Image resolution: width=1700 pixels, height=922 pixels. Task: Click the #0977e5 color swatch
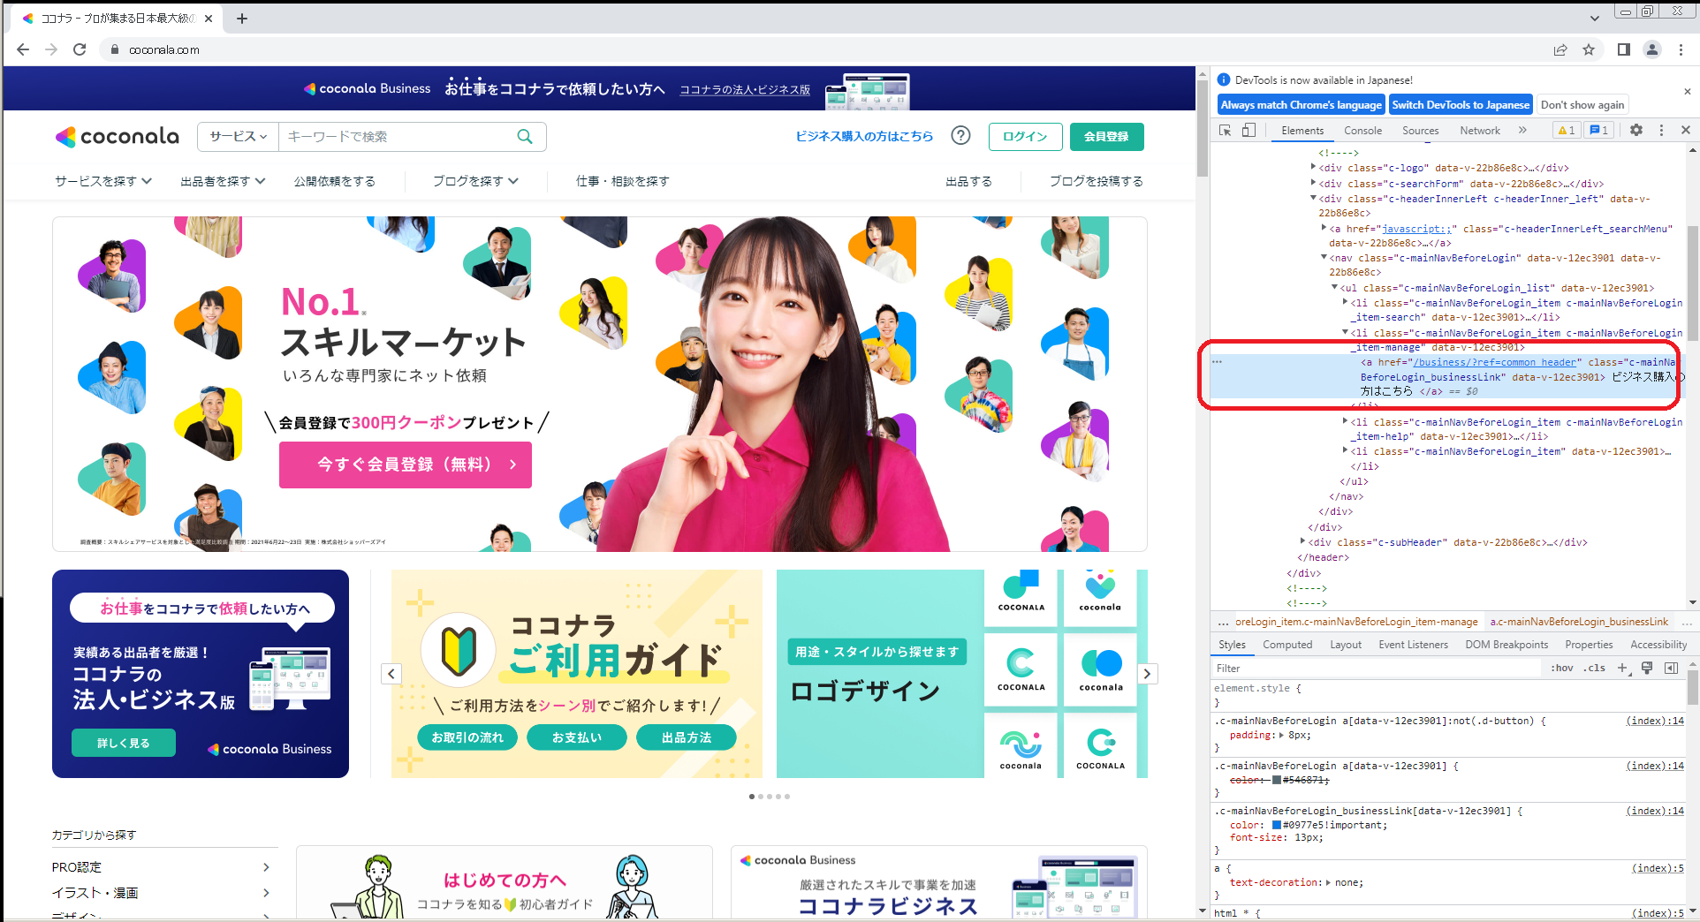[x=1277, y=825]
